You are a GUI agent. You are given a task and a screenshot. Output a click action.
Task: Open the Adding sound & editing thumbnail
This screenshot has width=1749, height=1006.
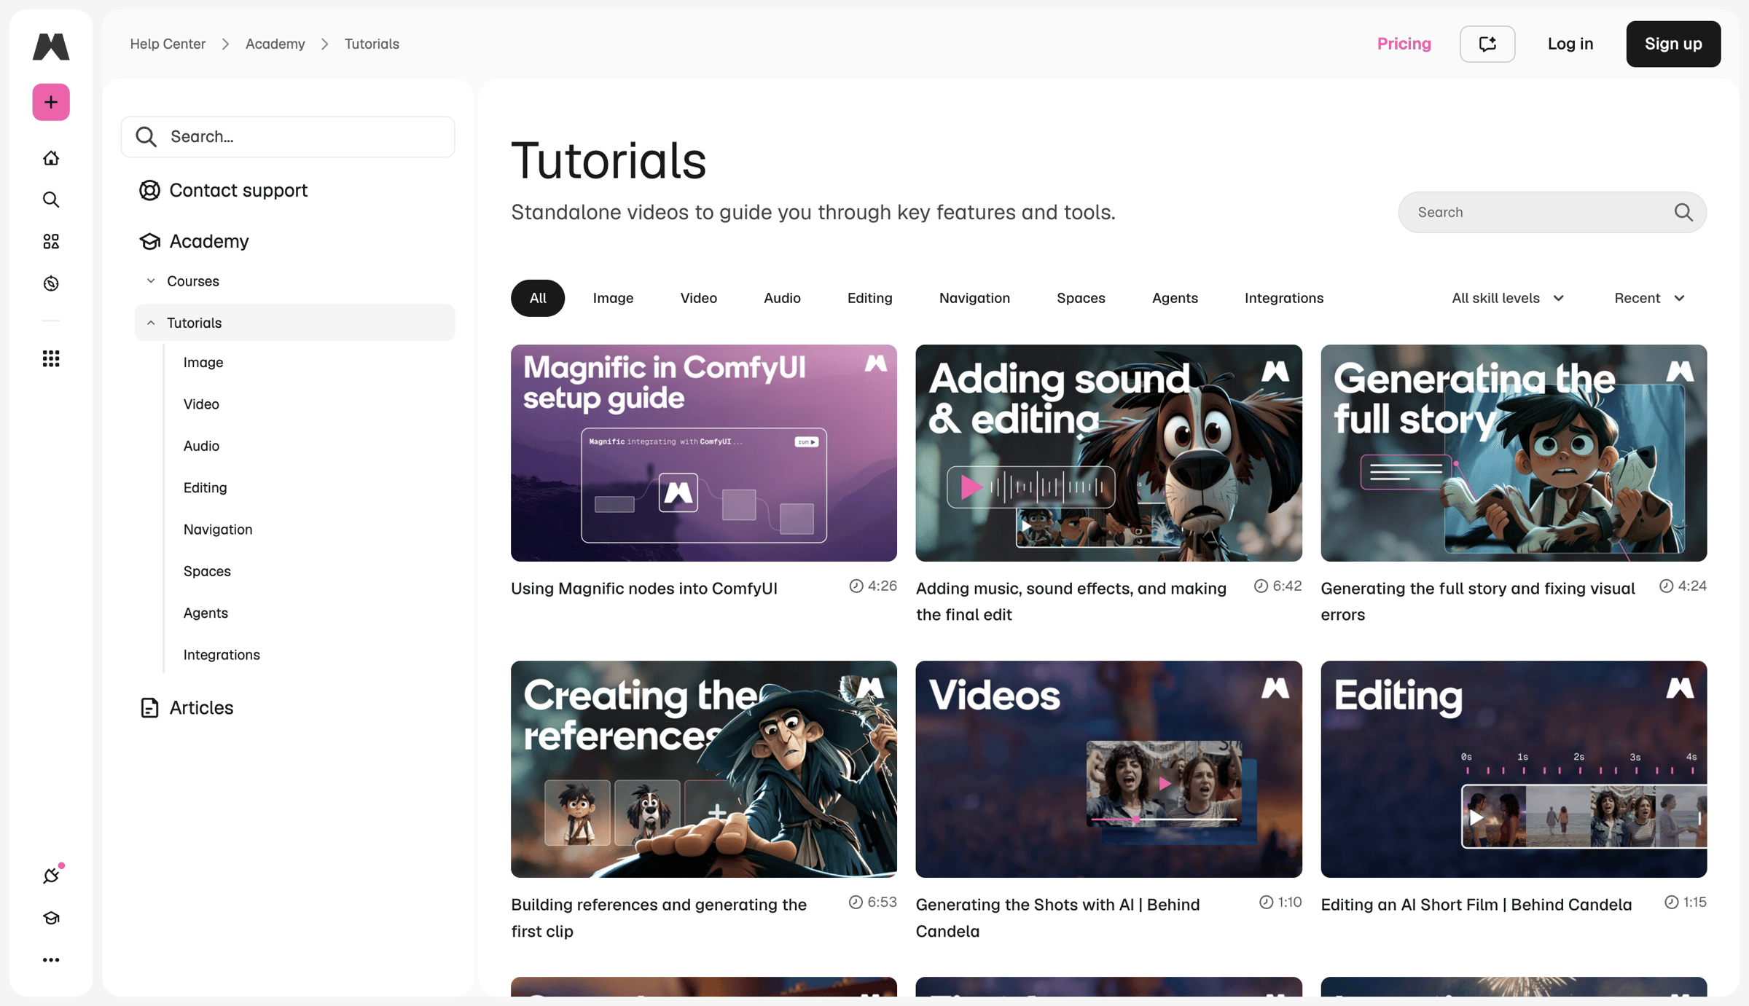[x=1108, y=453]
